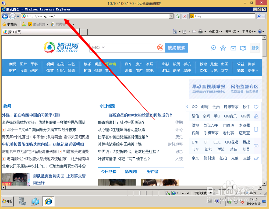
Task: Click the gamepad icon beside 舞战
Action: pos(256,146)
